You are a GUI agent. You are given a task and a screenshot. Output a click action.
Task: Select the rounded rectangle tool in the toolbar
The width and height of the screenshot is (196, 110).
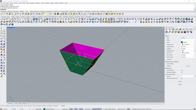(x=23, y=19)
